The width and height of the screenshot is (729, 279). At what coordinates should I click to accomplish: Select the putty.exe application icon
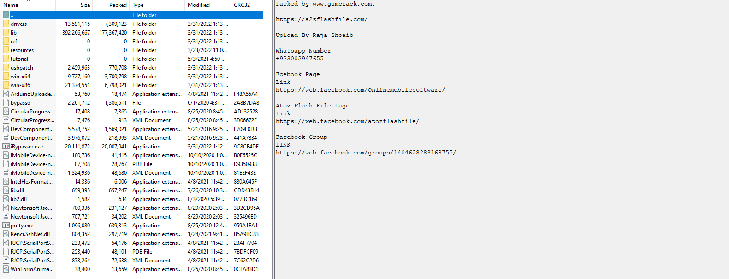click(x=6, y=226)
